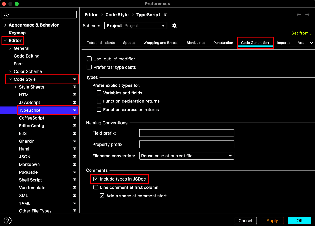Expand the Color Scheme tree node

pyautogui.click(x=10, y=71)
